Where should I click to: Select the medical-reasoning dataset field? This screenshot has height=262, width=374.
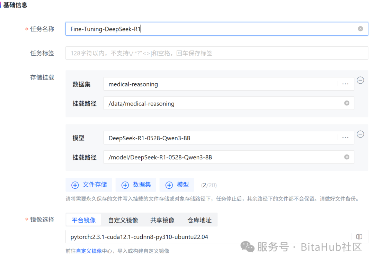tap(229, 84)
